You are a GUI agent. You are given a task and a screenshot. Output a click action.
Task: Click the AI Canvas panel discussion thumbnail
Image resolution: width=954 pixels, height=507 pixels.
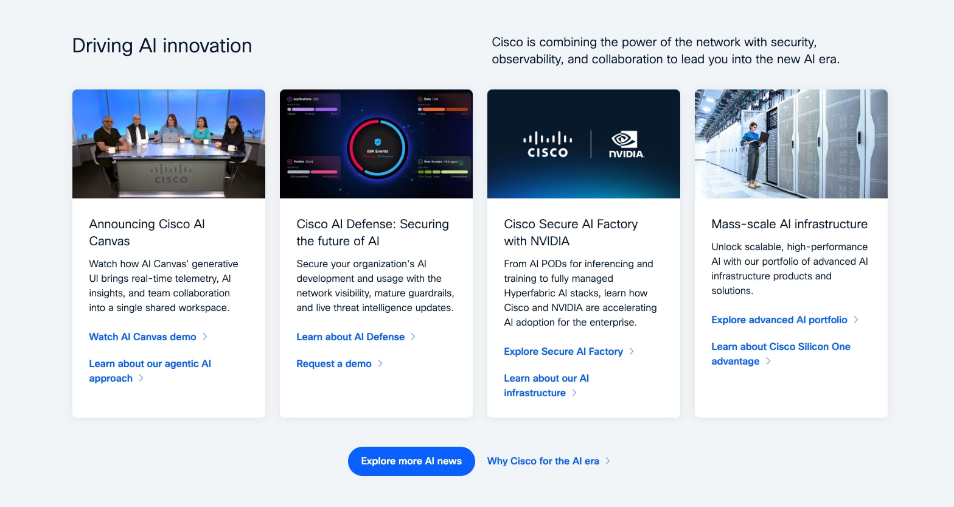coord(169,144)
